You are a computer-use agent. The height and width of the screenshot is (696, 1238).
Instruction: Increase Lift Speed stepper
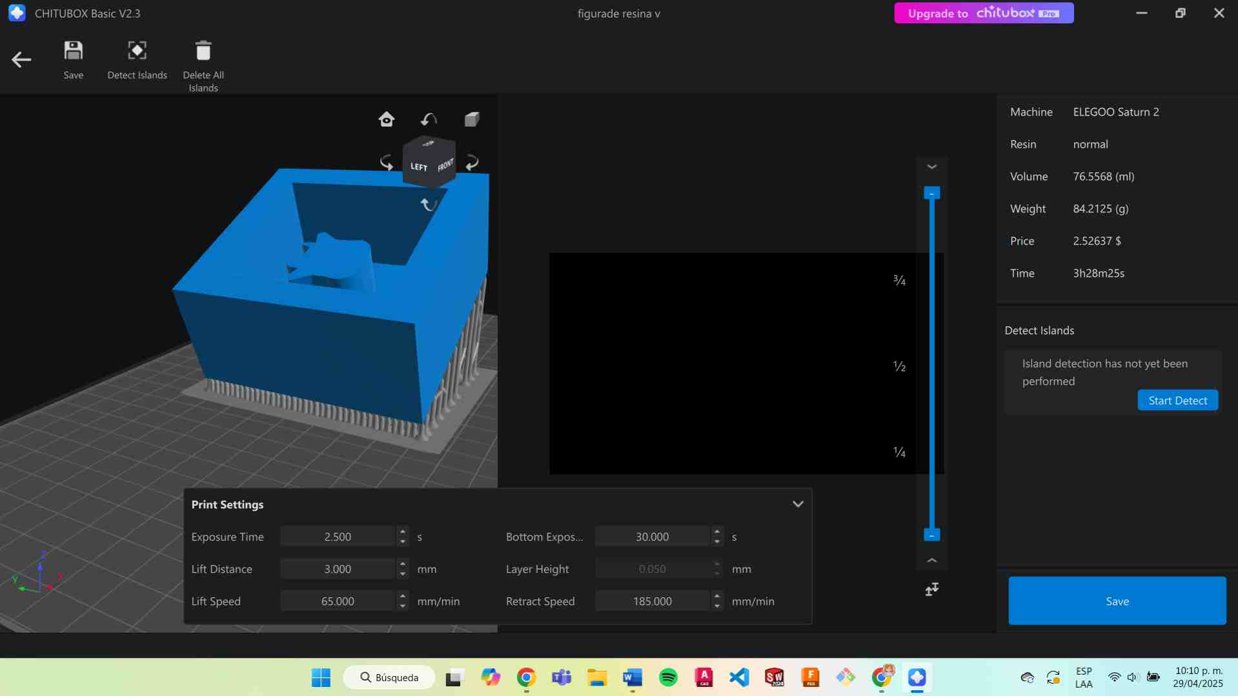[x=403, y=597]
